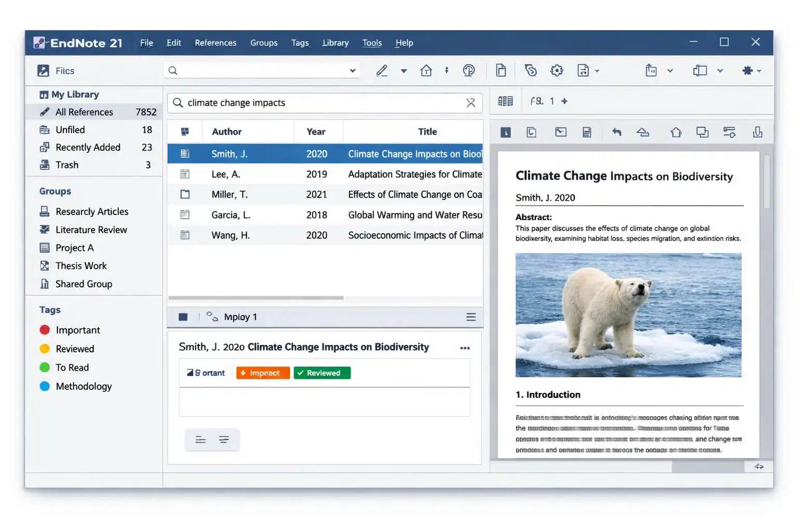The width and height of the screenshot is (798, 532).
Task: Toggle the select-all column header icon
Action: (185, 132)
